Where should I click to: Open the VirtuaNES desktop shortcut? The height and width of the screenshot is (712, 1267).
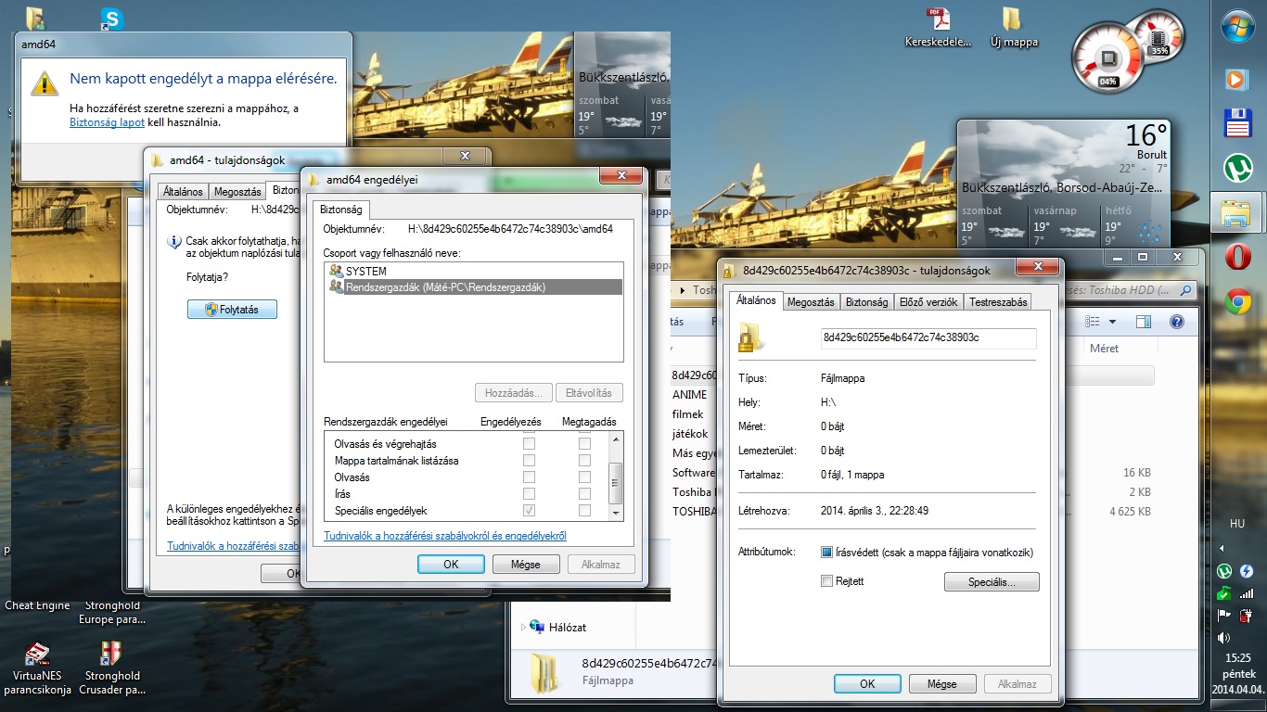pos(37,655)
